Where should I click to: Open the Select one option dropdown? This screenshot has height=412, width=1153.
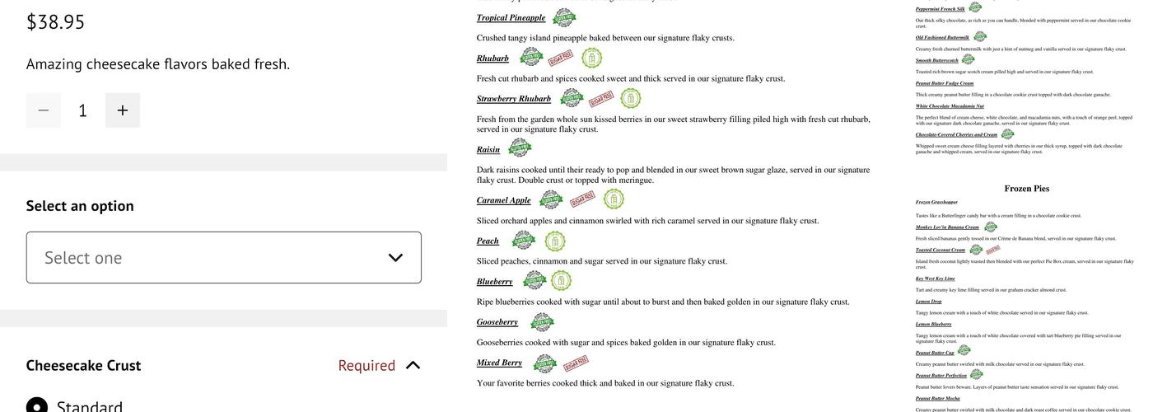[224, 258]
